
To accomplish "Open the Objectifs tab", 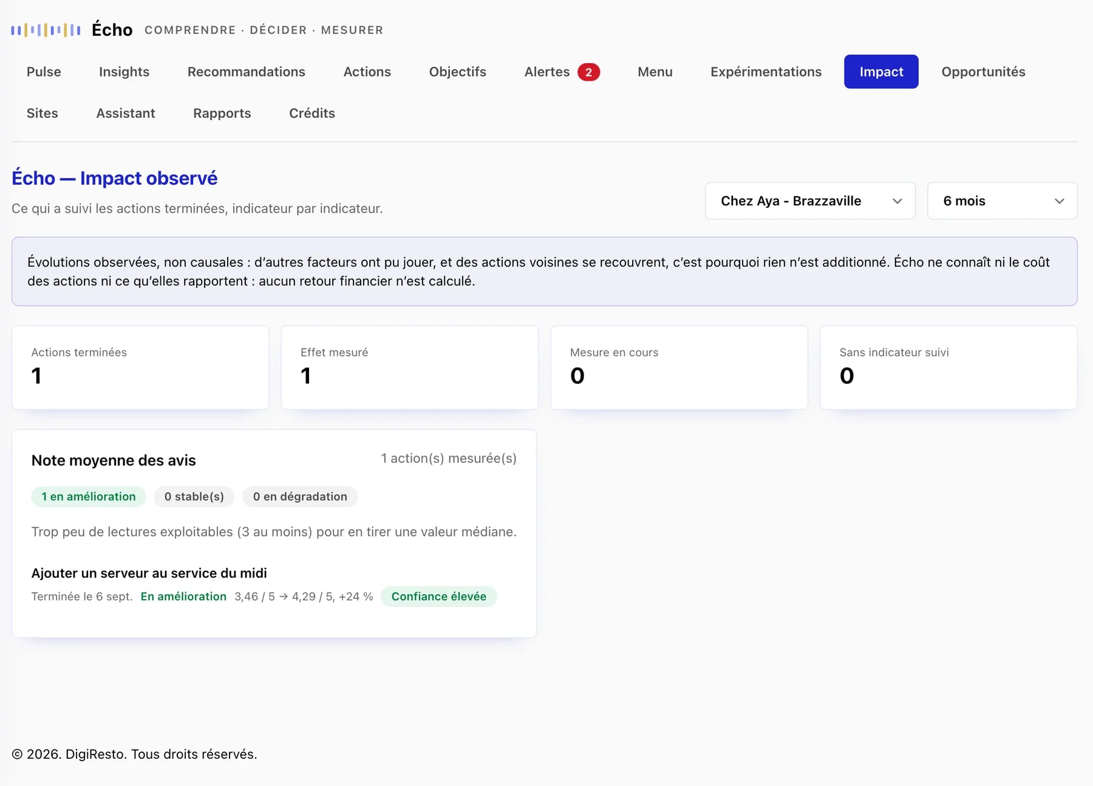I will (457, 72).
